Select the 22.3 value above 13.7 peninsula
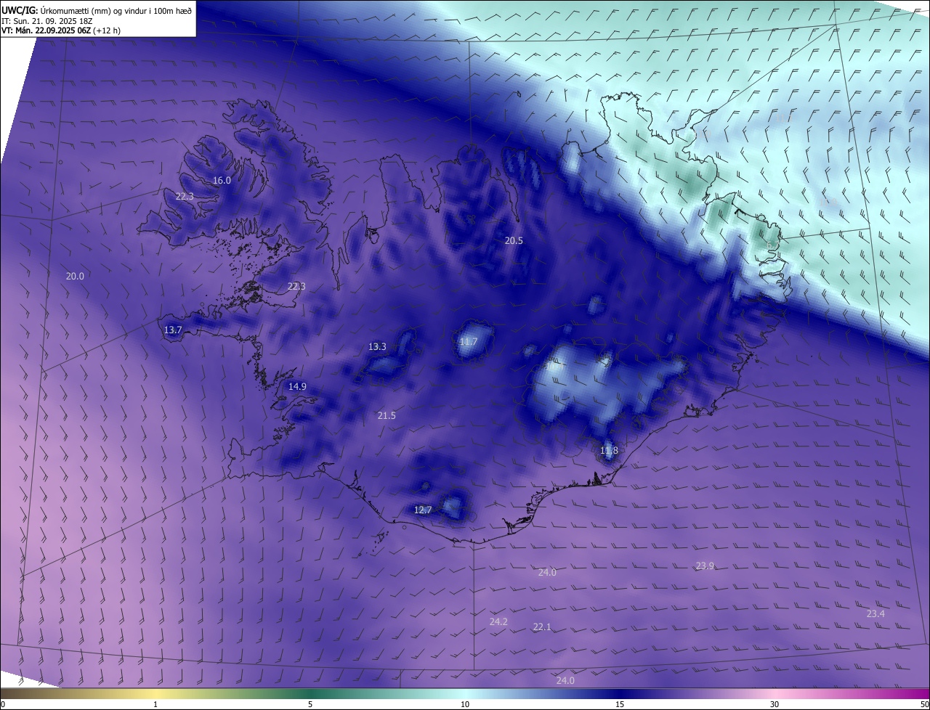The width and height of the screenshot is (930, 710). click(x=296, y=286)
